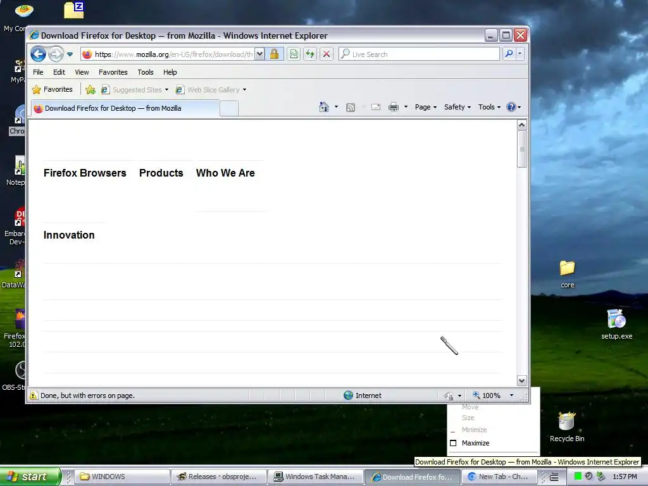The height and width of the screenshot is (486, 648).
Task: Open the Edit menu
Action: coord(59,72)
